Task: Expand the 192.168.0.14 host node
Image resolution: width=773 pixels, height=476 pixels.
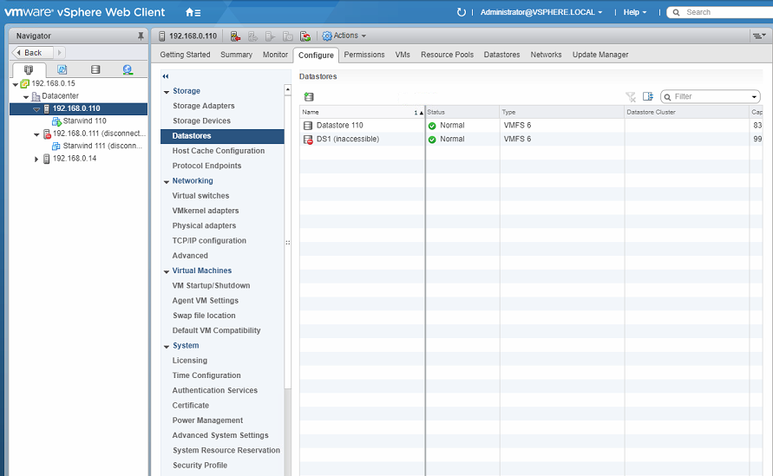Action: point(36,160)
